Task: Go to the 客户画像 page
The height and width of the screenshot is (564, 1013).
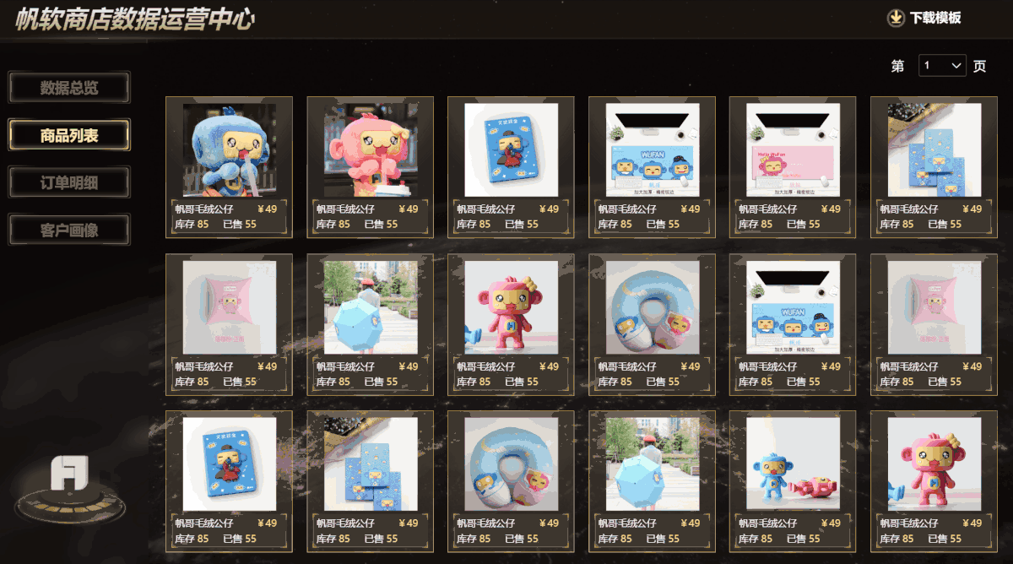Action: tap(69, 230)
